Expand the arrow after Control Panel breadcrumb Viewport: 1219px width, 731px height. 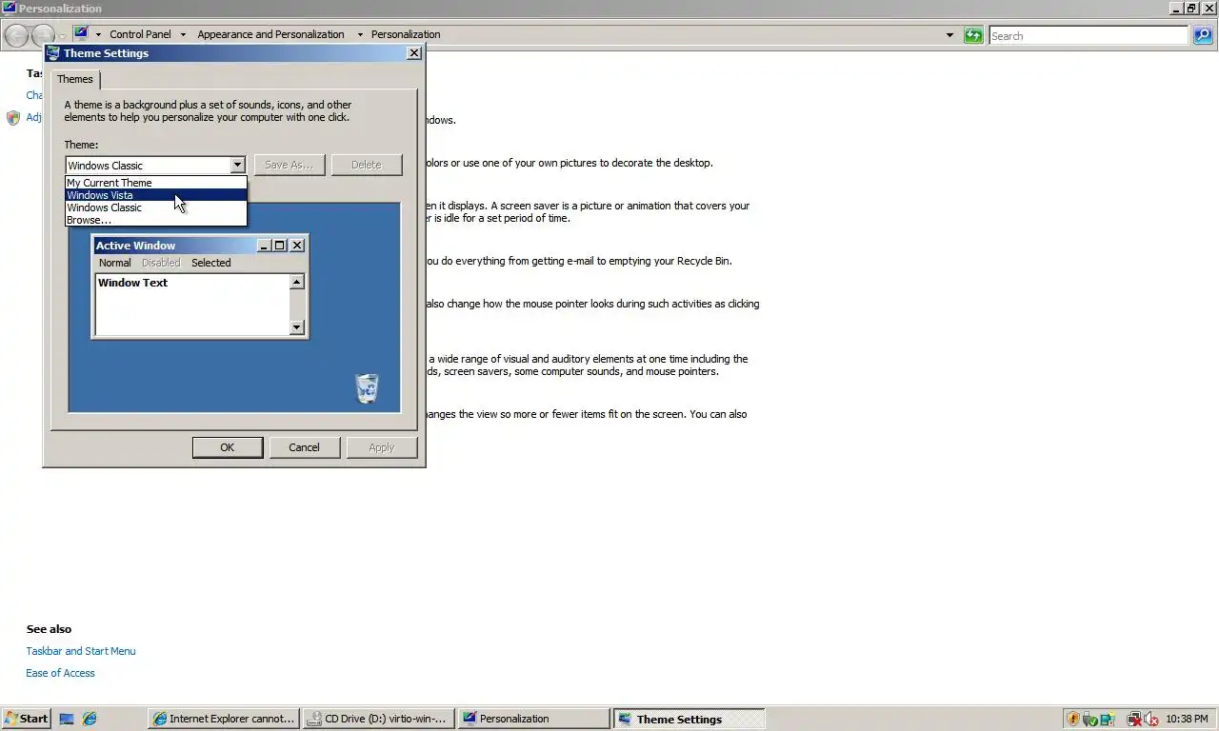coord(183,35)
